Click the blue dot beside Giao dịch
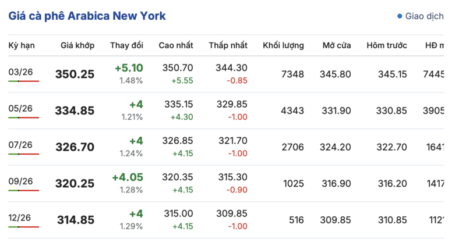This screenshot has height=239, width=466. pos(400,16)
